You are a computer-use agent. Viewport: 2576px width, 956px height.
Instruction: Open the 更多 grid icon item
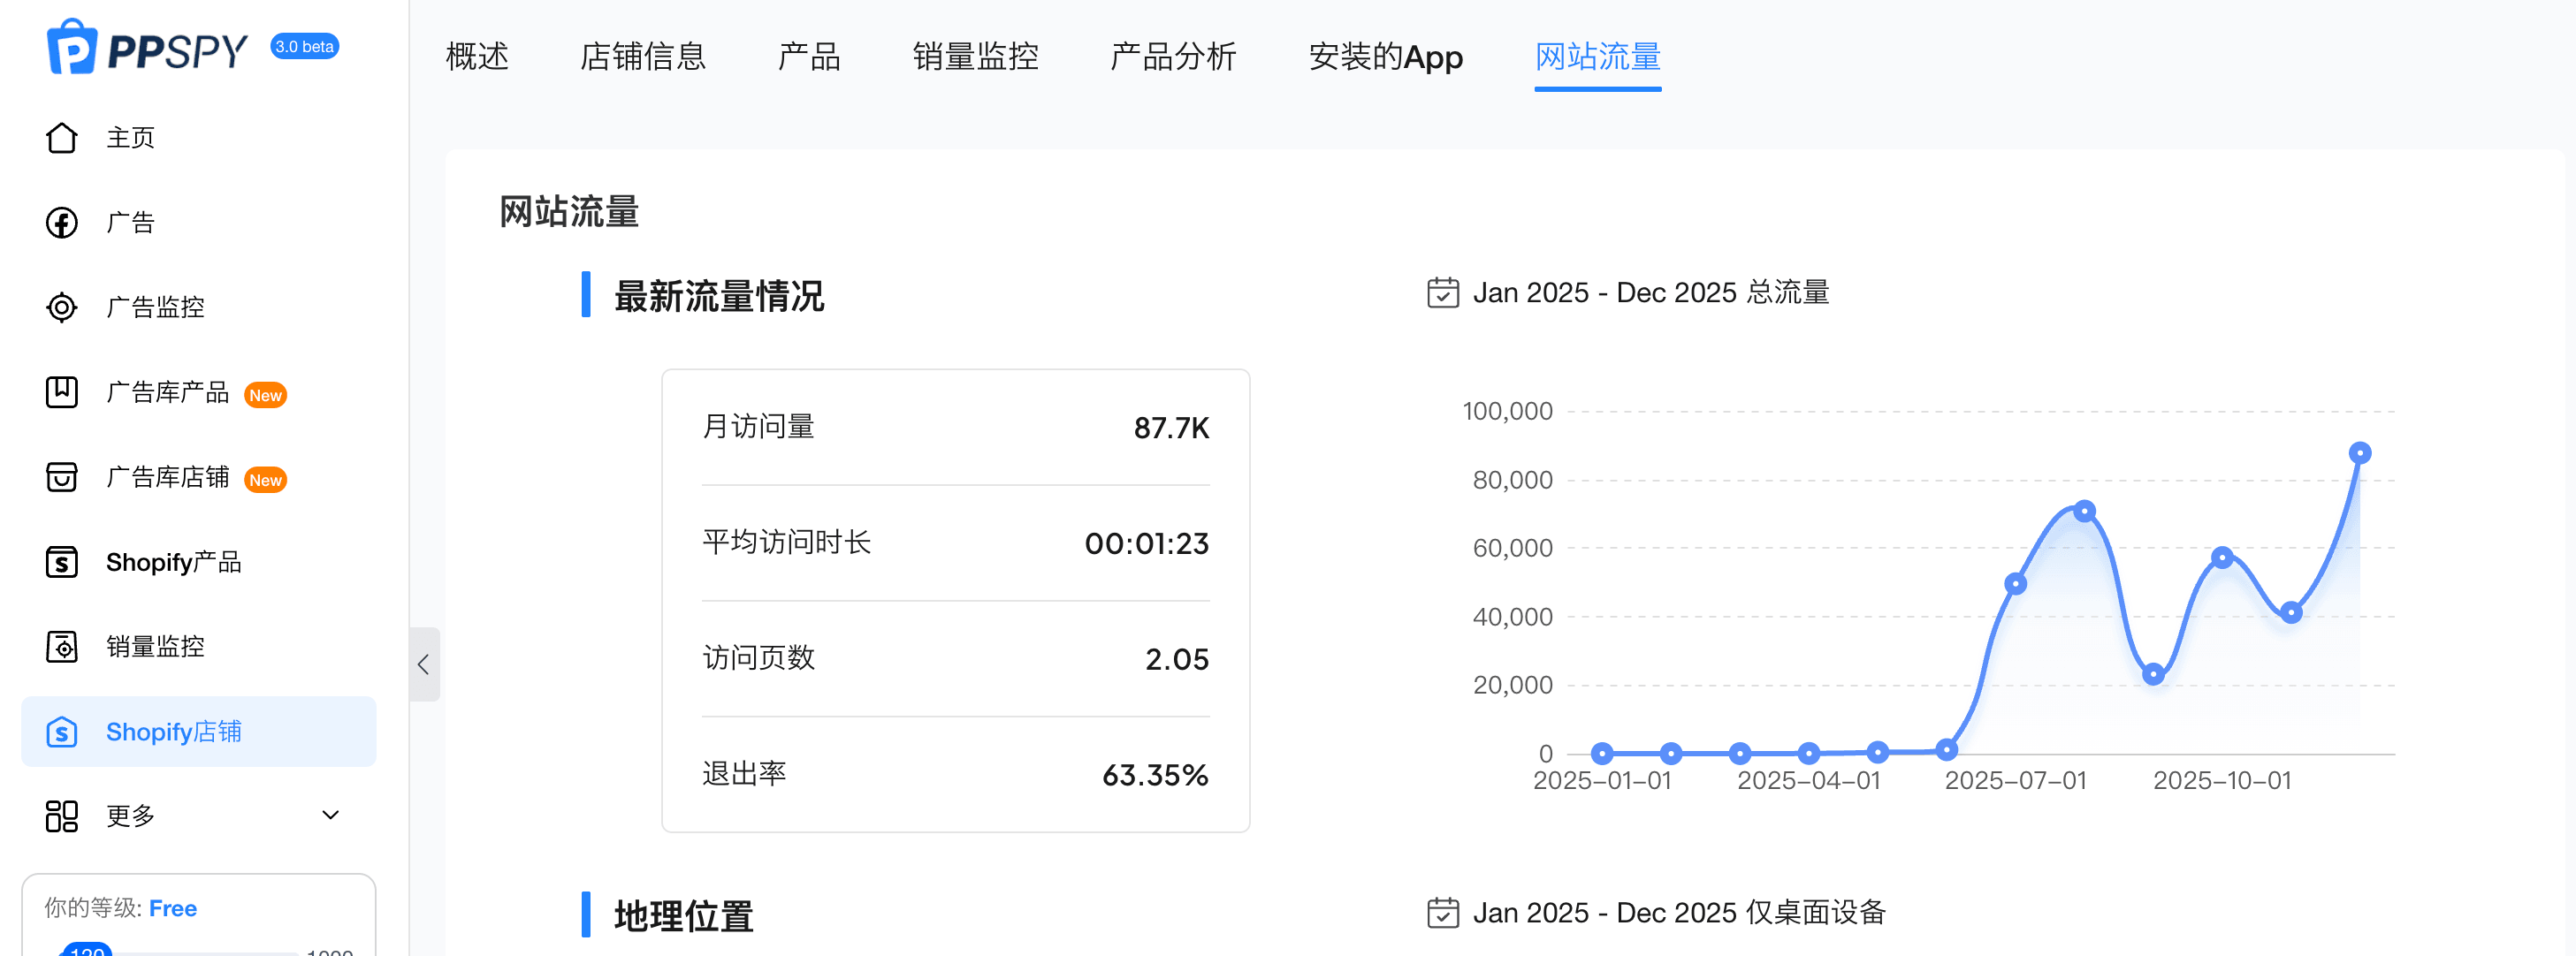[62, 816]
